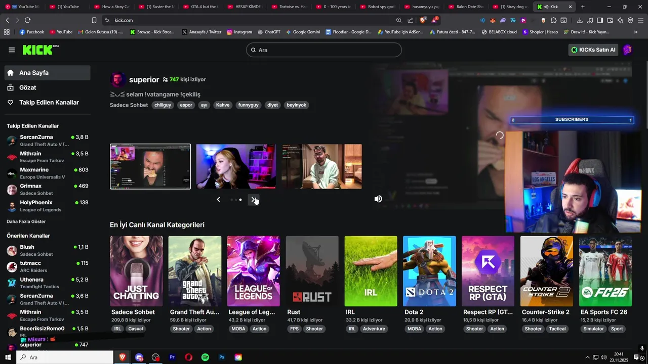Focus the Kick Ara search field
648x364 pixels.
tap(324, 50)
